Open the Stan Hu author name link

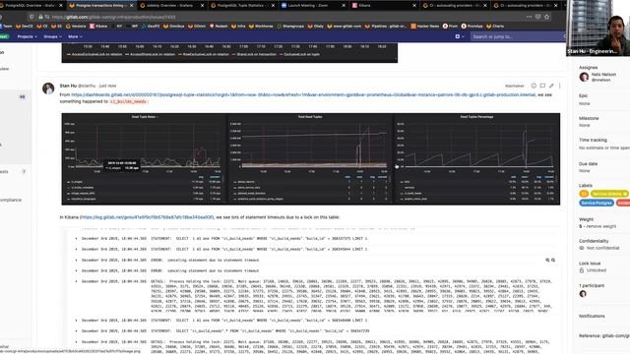pyautogui.click(x=68, y=86)
